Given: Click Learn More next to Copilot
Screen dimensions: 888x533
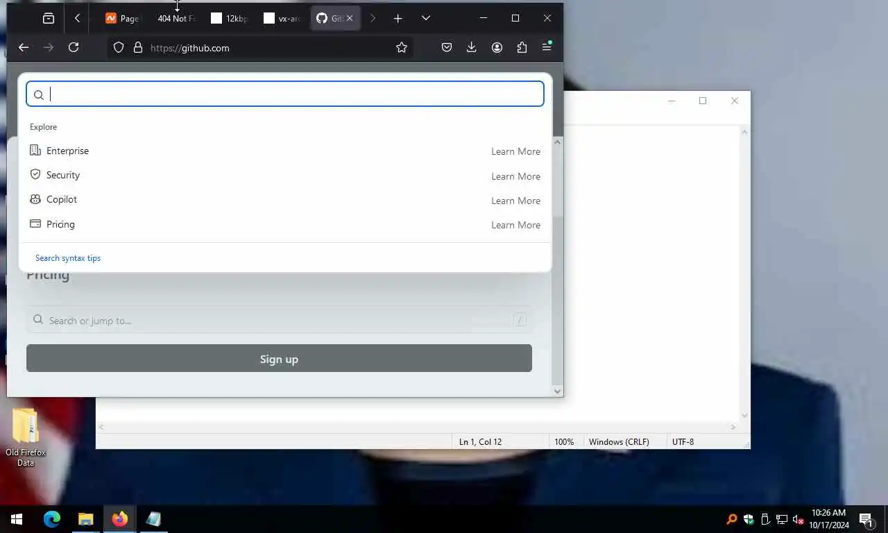Looking at the screenshot, I should tap(515, 201).
